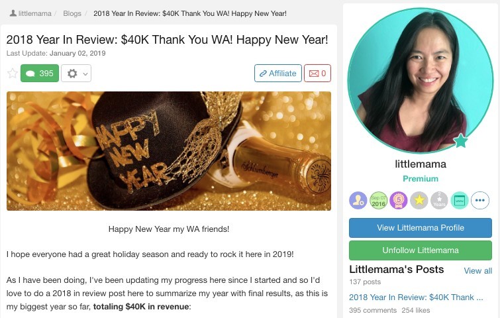The height and width of the screenshot is (318, 500).
Task: Click the Sep 07 2016 join date badge
Action: (x=379, y=200)
